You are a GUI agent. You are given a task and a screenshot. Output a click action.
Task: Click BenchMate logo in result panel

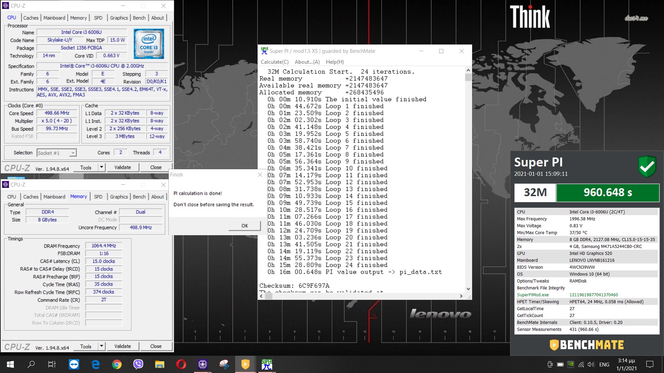tap(587, 345)
